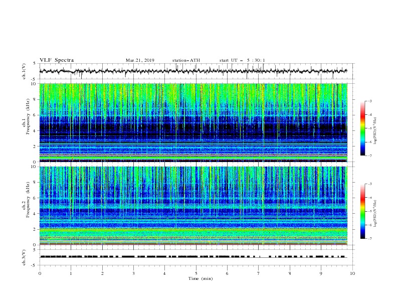
Task: Click time axis tick label '2'
Action: (102, 273)
